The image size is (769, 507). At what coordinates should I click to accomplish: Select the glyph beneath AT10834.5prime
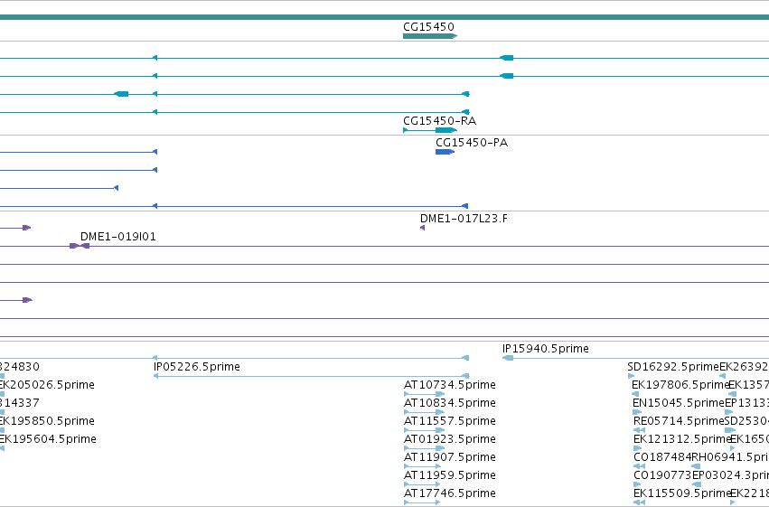[424, 412]
